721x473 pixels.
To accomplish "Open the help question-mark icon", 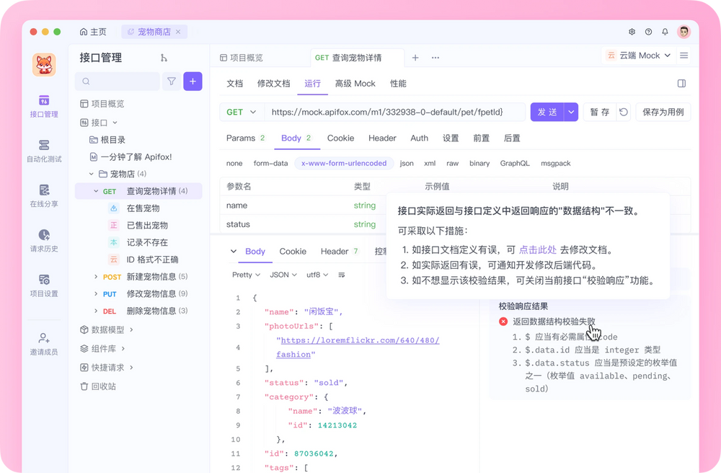I will (648, 32).
